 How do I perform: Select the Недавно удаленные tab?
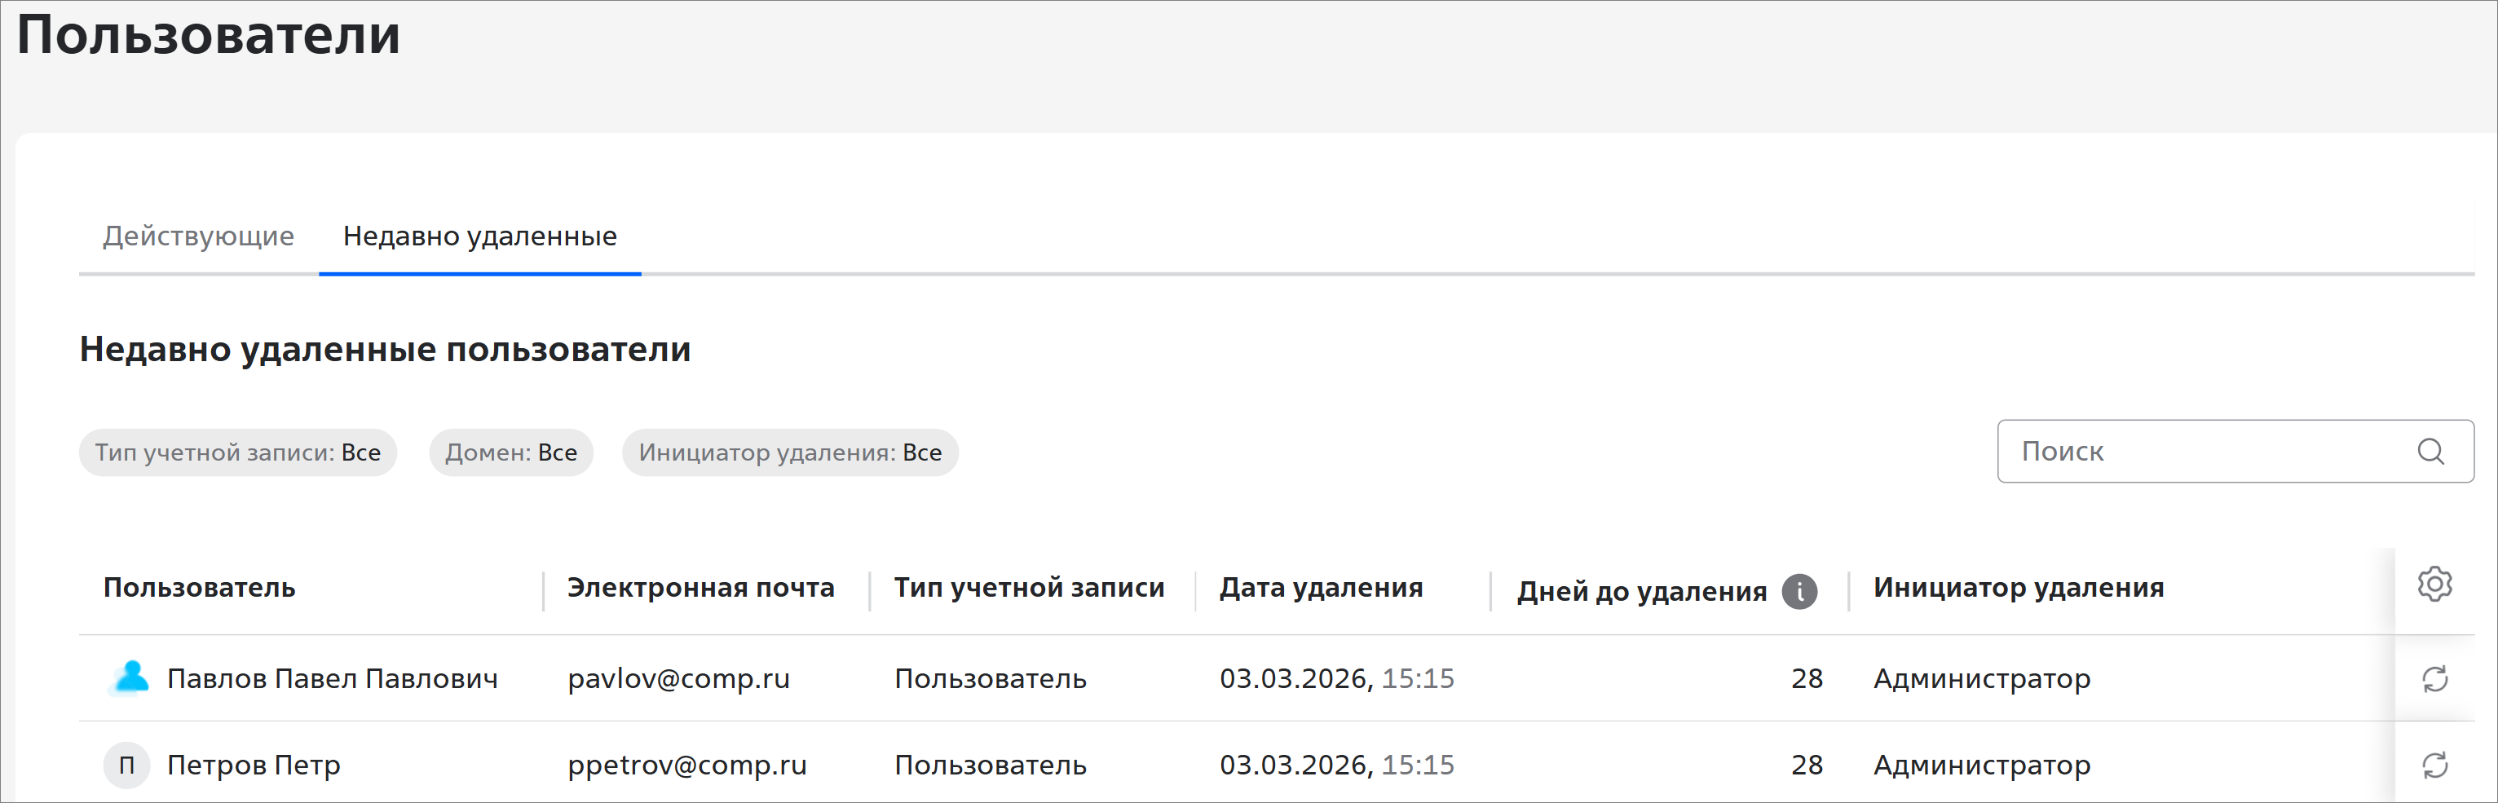[x=480, y=236]
